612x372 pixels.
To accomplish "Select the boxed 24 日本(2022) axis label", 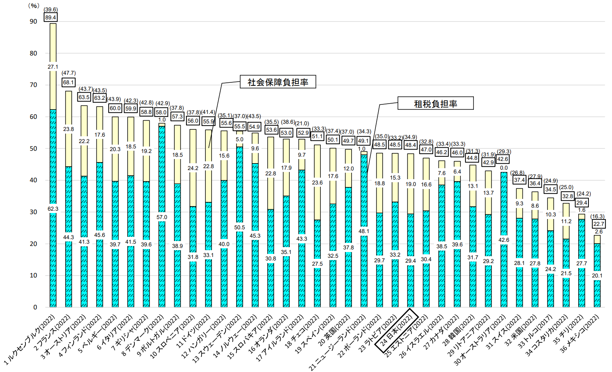I will click(396, 330).
